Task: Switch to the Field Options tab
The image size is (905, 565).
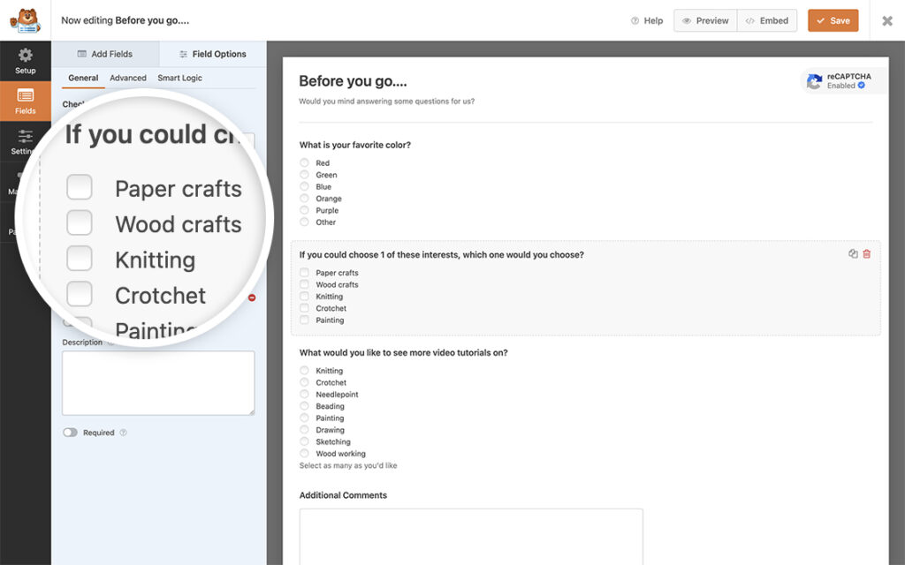Action: [212, 53]
